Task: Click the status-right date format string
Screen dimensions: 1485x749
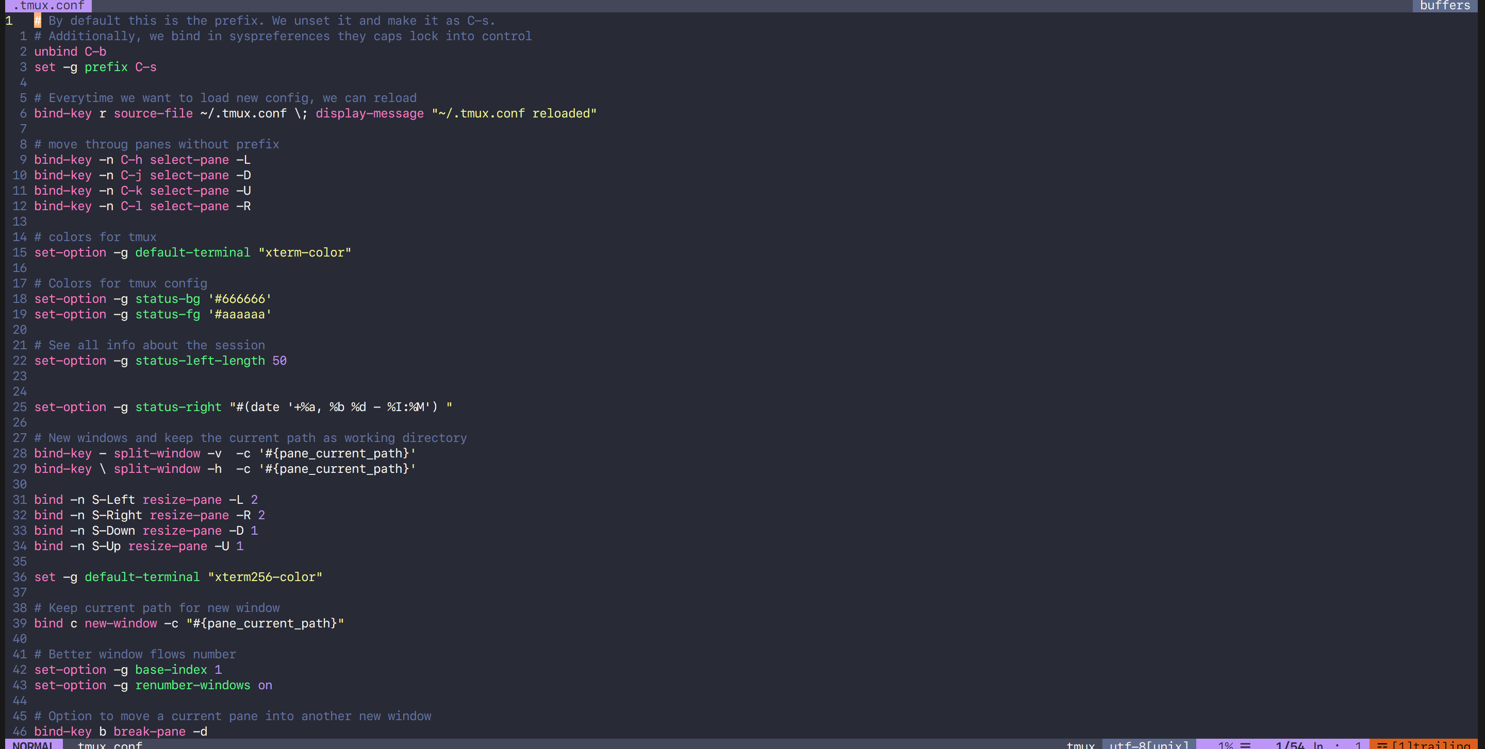Action: pyautogui.click(x=340, y=407)
